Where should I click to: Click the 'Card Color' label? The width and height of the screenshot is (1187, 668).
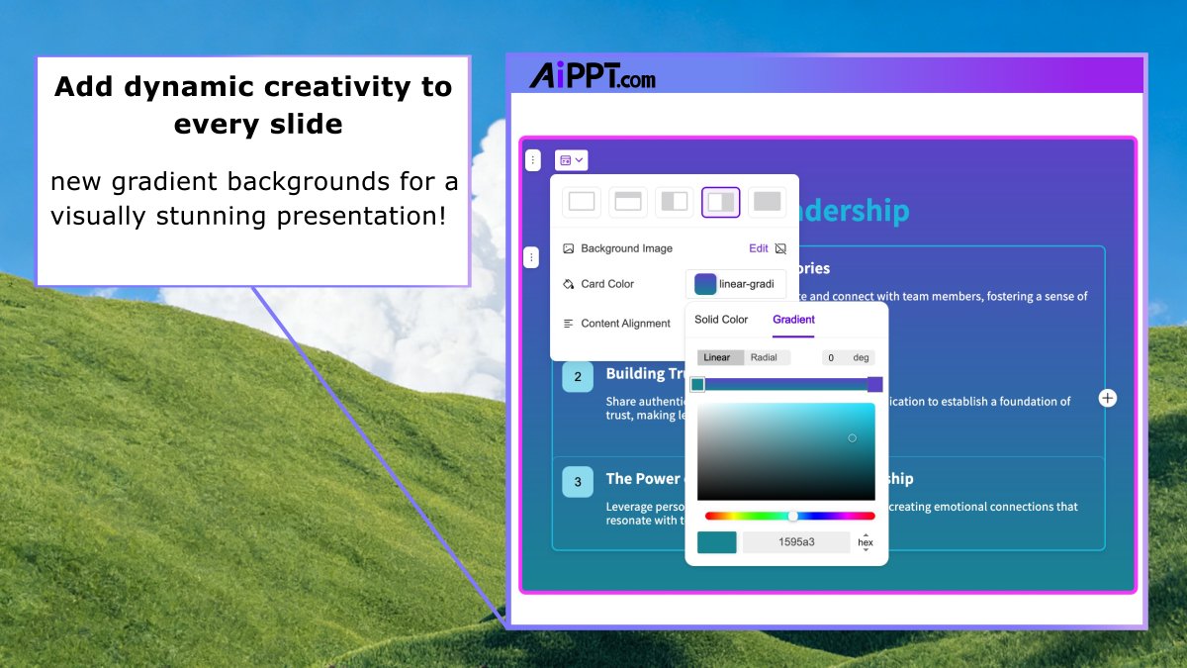pos(607,284)
